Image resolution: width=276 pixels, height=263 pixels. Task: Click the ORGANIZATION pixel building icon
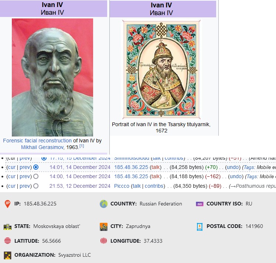coord(7,255)
